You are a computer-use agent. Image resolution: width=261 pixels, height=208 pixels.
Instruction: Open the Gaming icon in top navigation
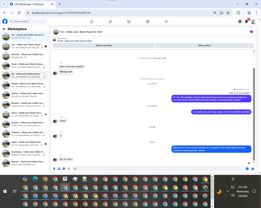166,21
